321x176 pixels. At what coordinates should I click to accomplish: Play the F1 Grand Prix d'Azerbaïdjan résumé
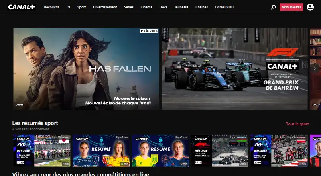point(220,151)
